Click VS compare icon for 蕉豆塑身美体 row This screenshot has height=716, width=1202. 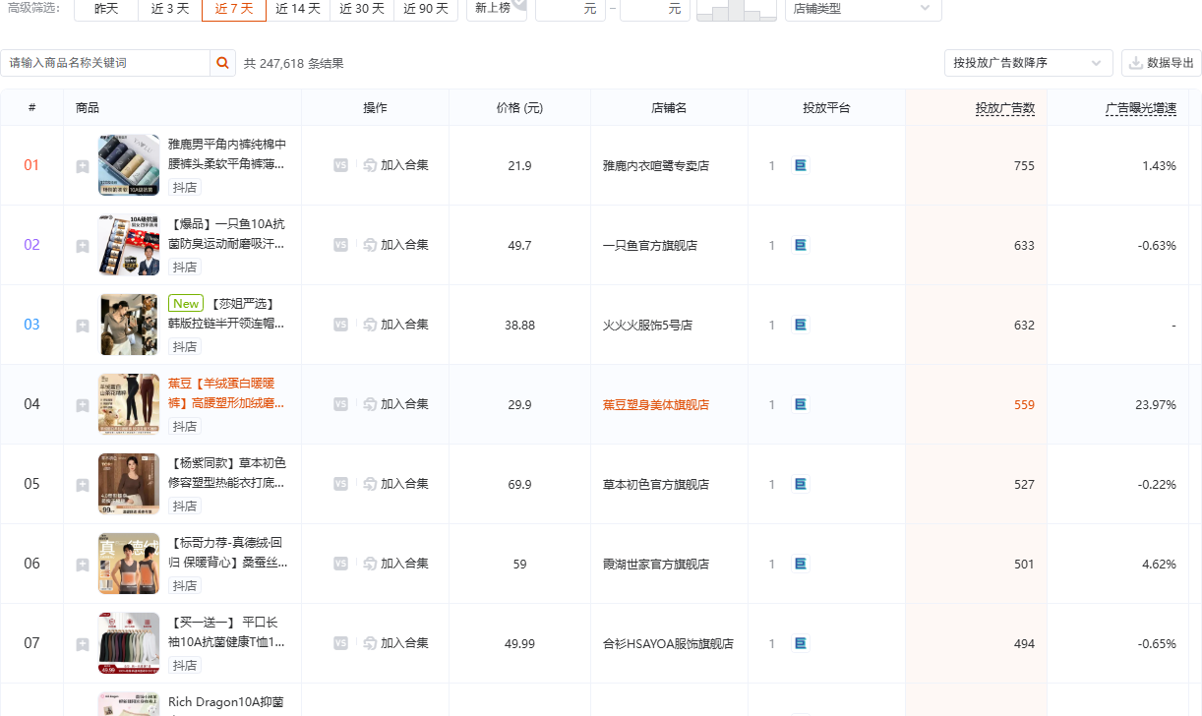coord(340,404)
